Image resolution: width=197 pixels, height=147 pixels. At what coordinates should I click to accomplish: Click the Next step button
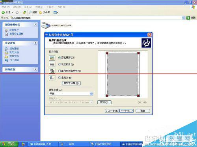click(x=126, y=111)
